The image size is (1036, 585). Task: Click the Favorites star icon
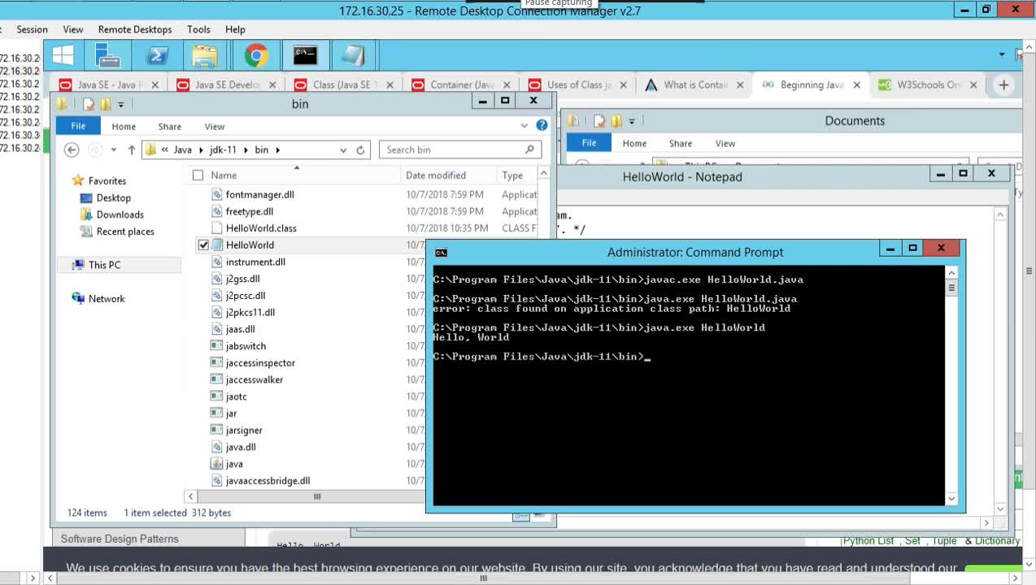click(x=78, y=180)
